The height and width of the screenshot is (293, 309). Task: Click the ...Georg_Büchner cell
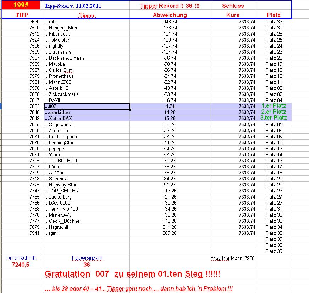point(87,221)
